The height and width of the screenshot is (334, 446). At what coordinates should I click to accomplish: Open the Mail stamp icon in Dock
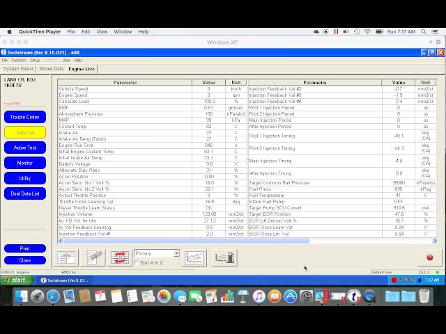[69, 296]
